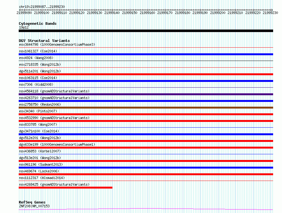This screenshot has height=213, width=282.
Task: Click variant label nsv4268425 (gnomADStructuralVariants)
Action: click(x=54, y=184)
